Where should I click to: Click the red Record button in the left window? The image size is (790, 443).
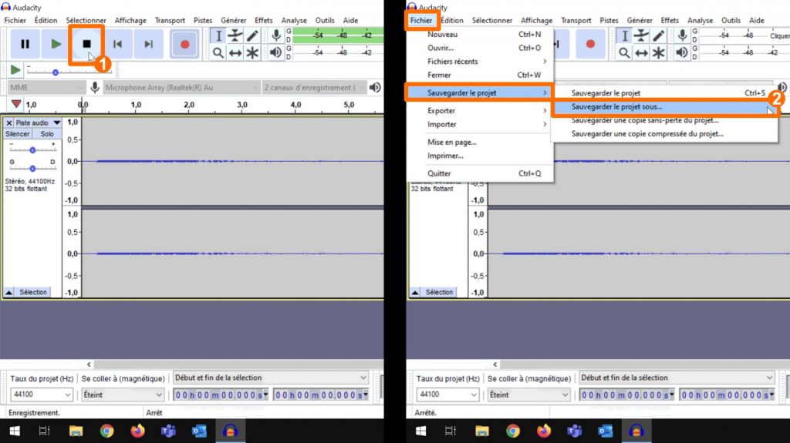(x=184, y=44)
